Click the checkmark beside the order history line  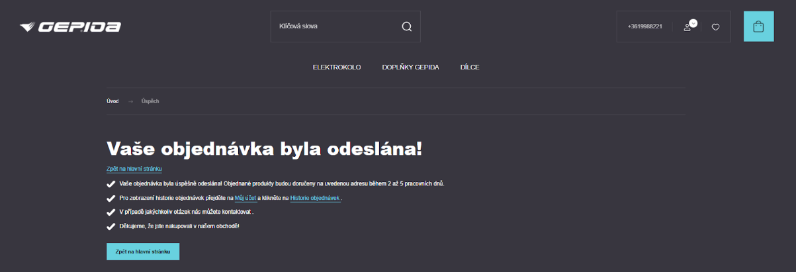[x=111, y=198]
